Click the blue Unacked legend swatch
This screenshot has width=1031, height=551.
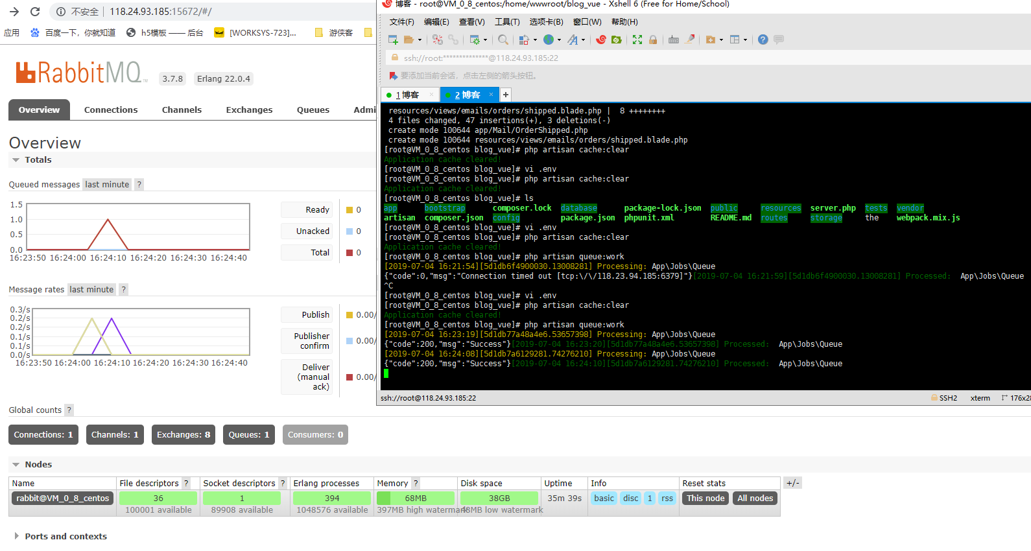coord(350,231)
